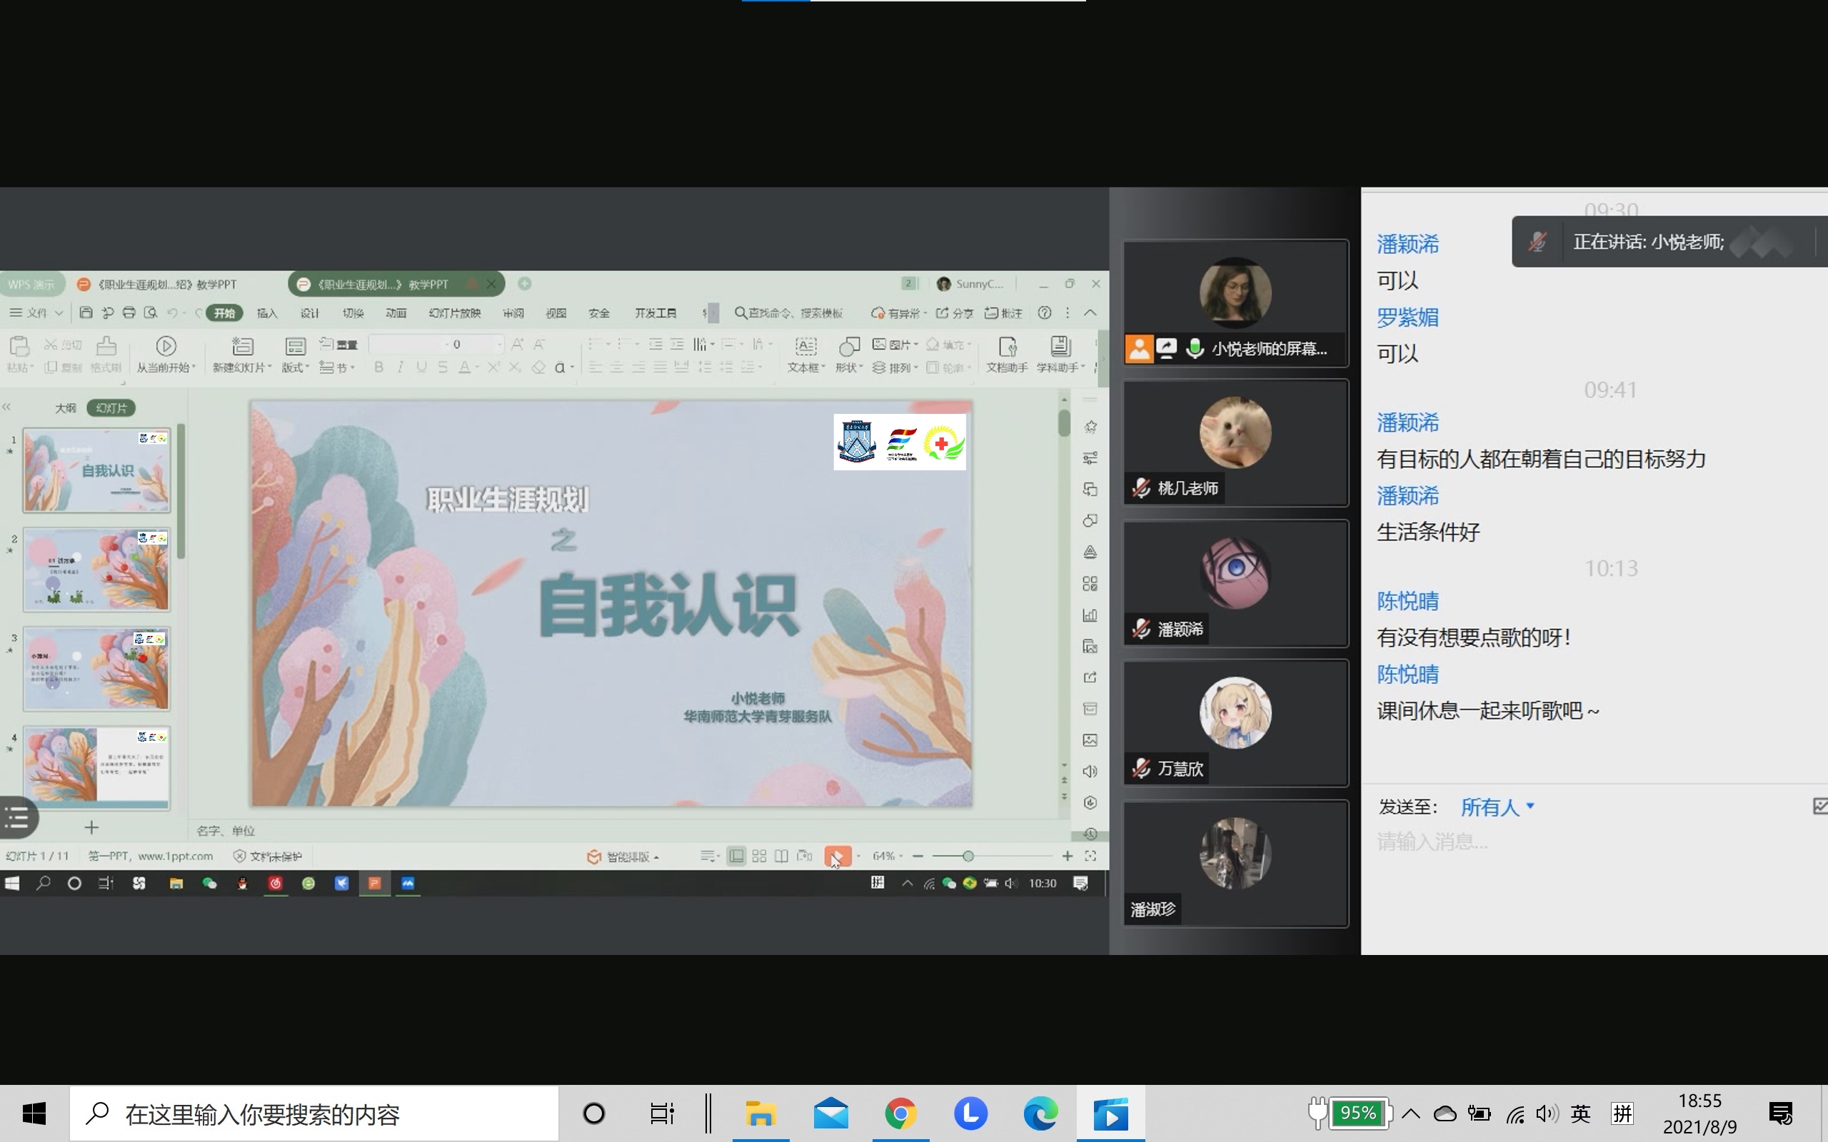Toggle the 幻灯片 pane view pill
The height and width of the screenshot is (1142, 1828).
111,408
